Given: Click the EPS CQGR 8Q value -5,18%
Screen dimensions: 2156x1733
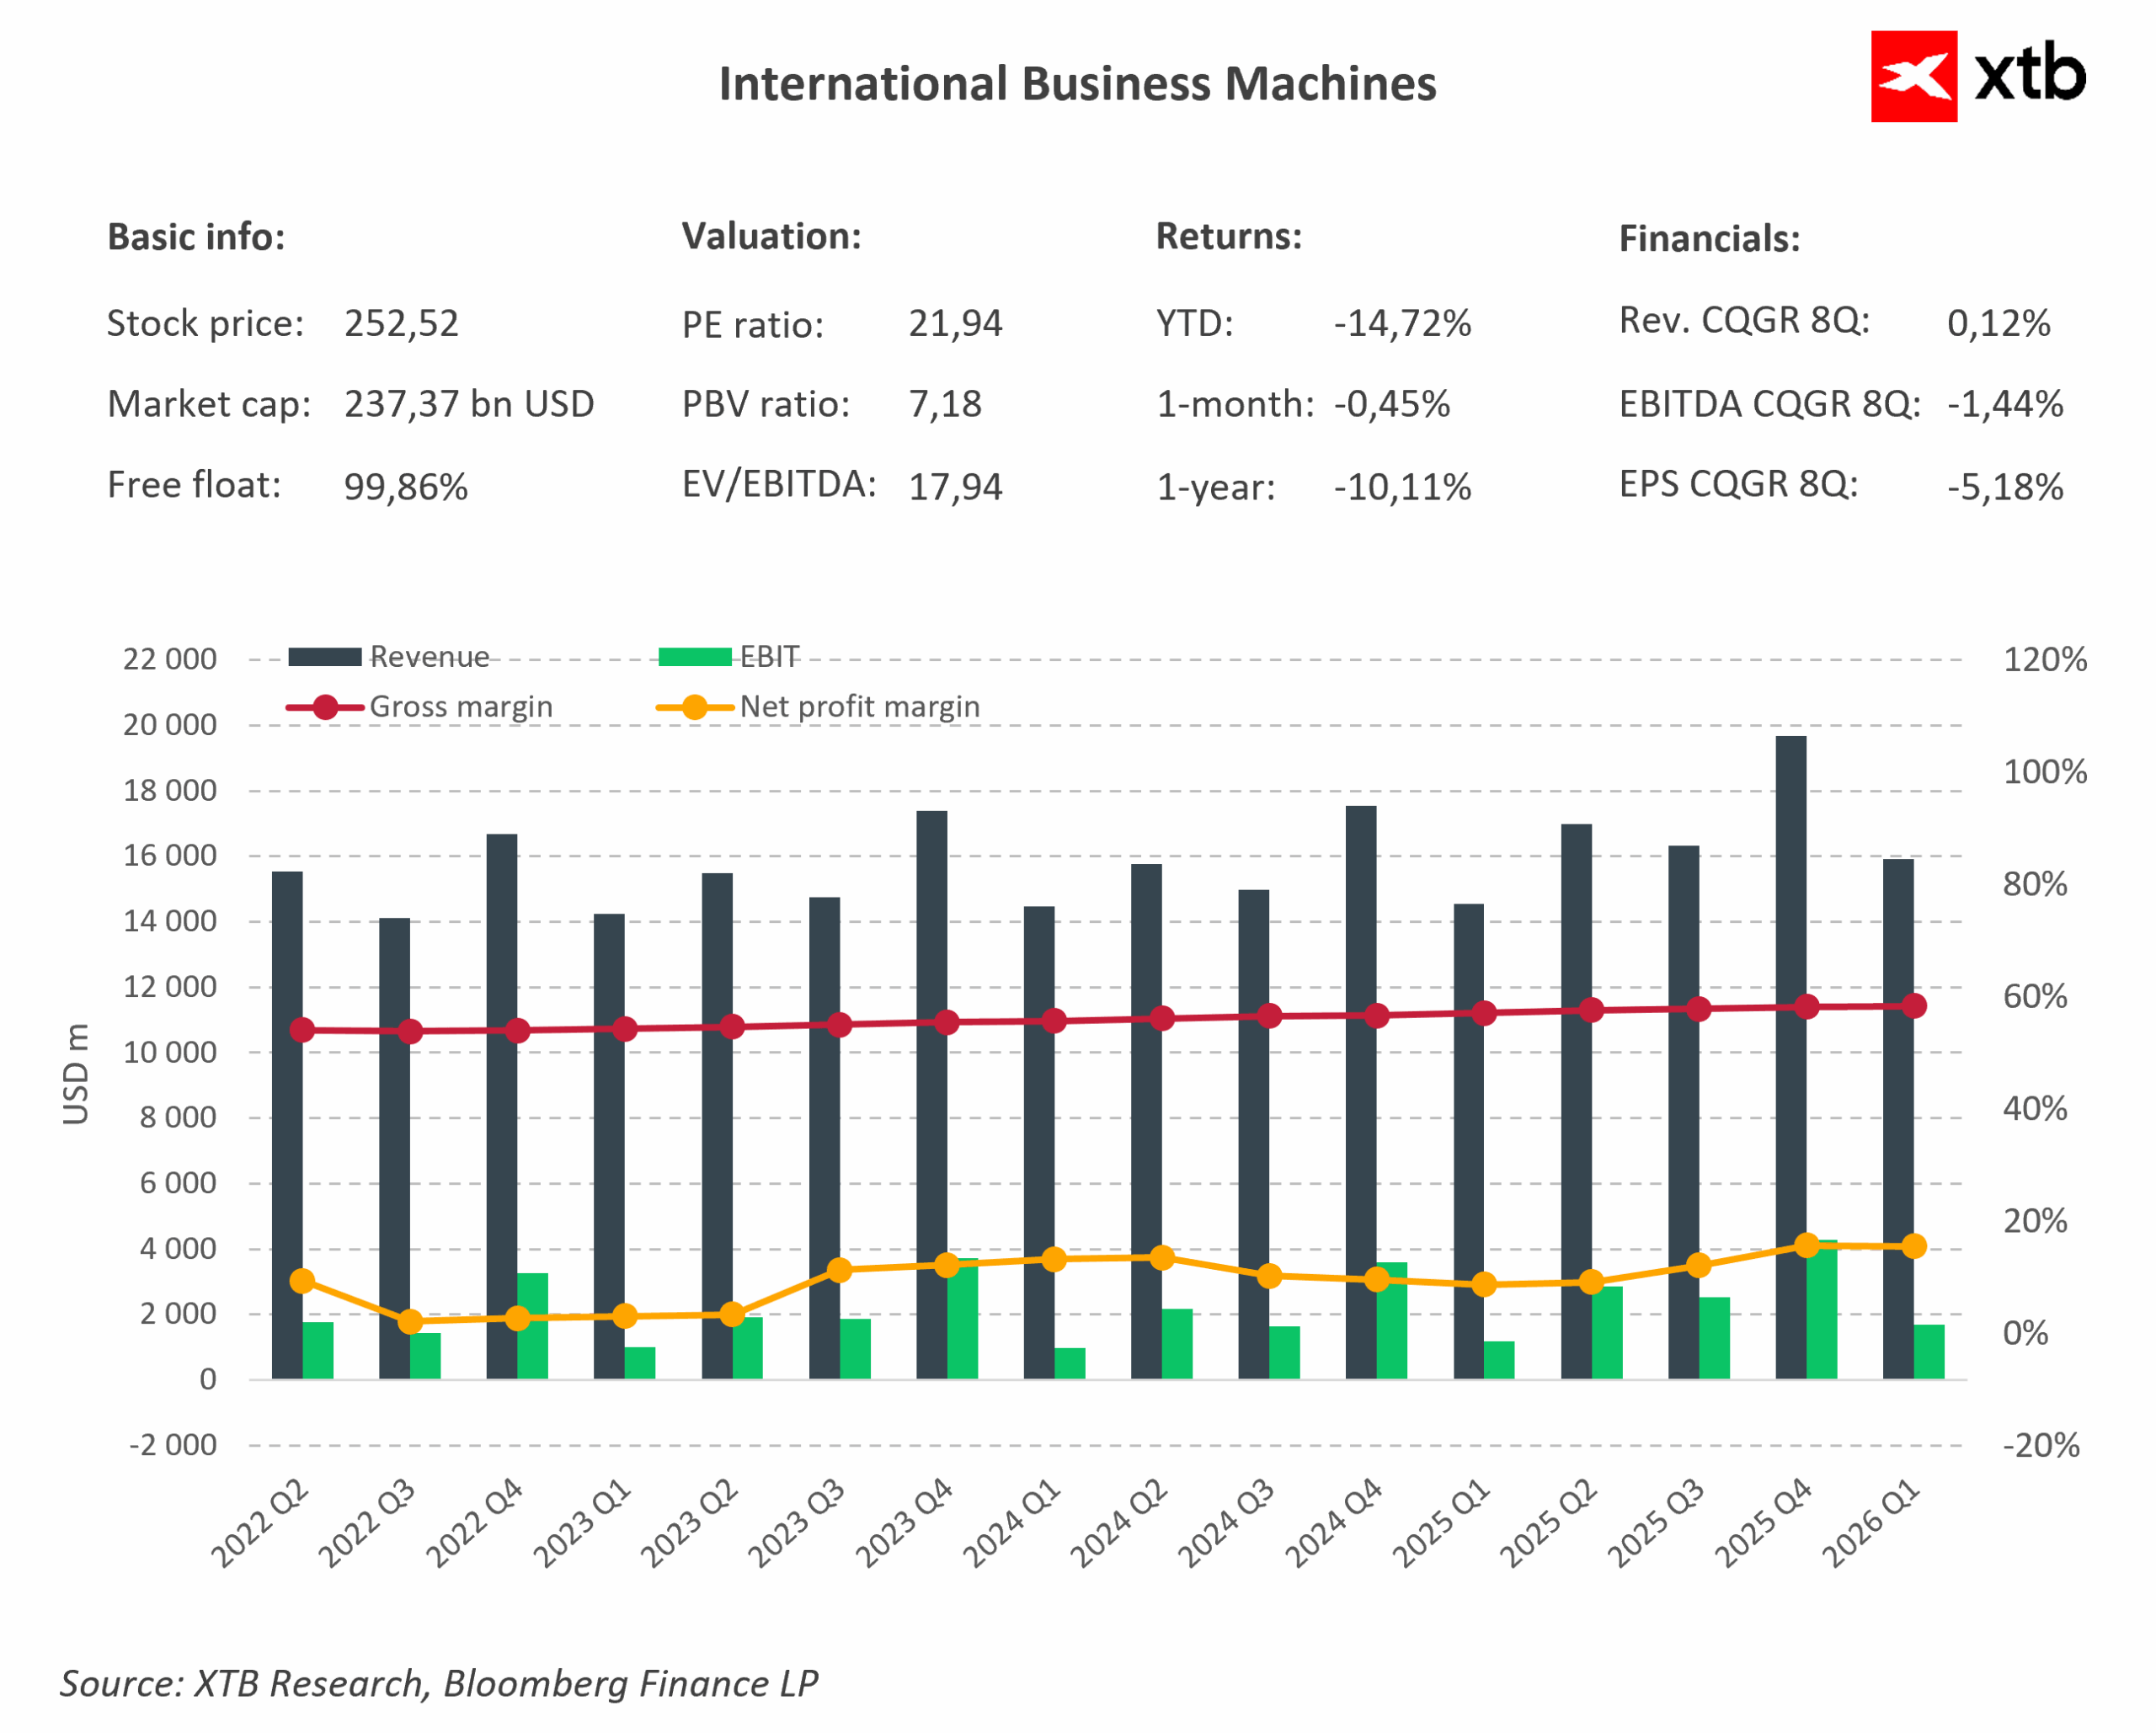Looking at the screenshot, I should point(2005,487).
